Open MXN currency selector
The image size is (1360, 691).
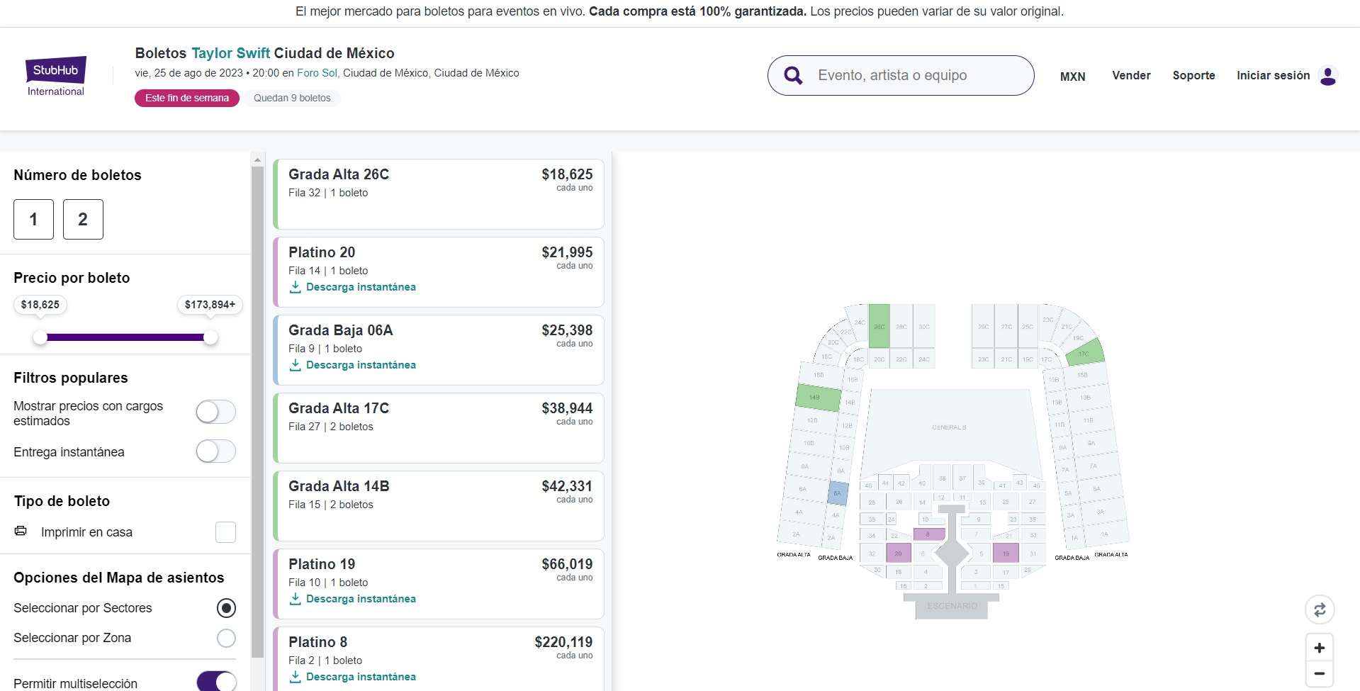pyautogui.click(x=1072, y=77)
